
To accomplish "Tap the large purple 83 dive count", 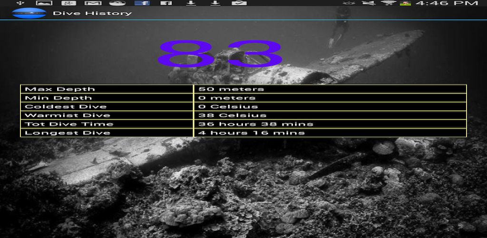I will coord(220,53).
